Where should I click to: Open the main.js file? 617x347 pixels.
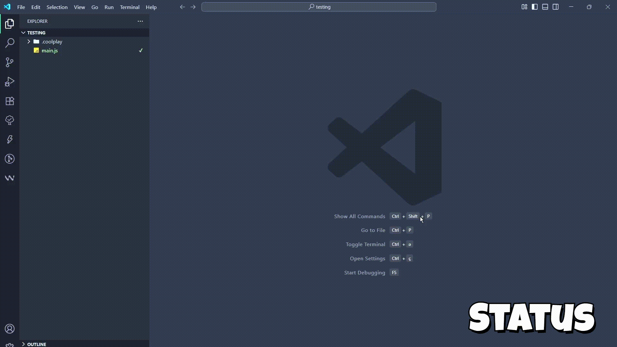click(49, 50)
